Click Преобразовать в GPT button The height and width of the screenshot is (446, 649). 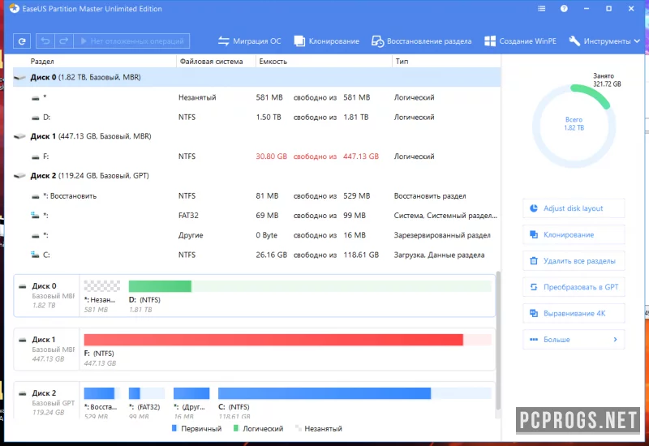(x=574, y=287)
